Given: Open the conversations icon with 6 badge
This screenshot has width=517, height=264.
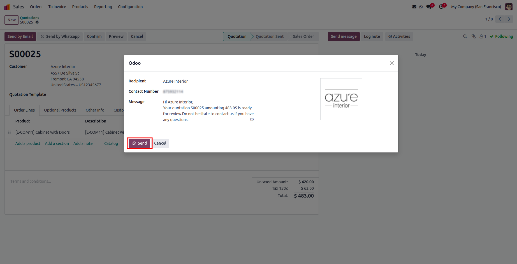Looking at the screenshot, I should point(429,7).
